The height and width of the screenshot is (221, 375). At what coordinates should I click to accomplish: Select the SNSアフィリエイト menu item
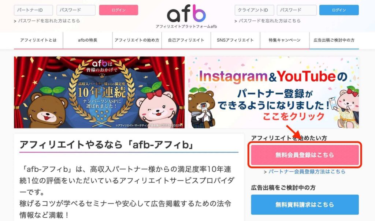pyautogui.click(x=235, y=40)
